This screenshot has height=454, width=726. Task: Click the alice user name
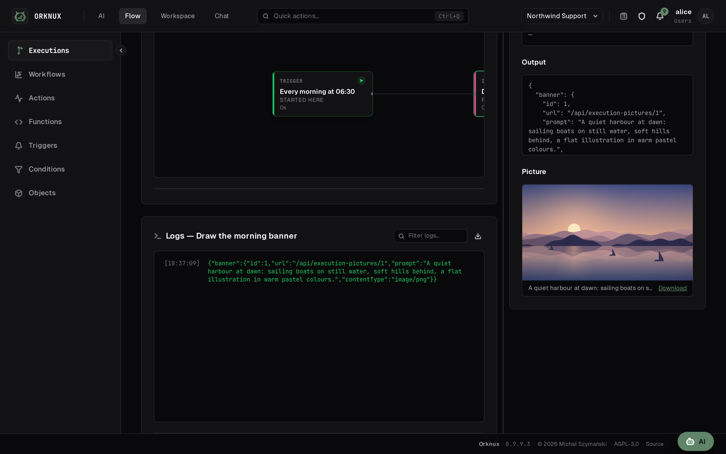point(683,12)
